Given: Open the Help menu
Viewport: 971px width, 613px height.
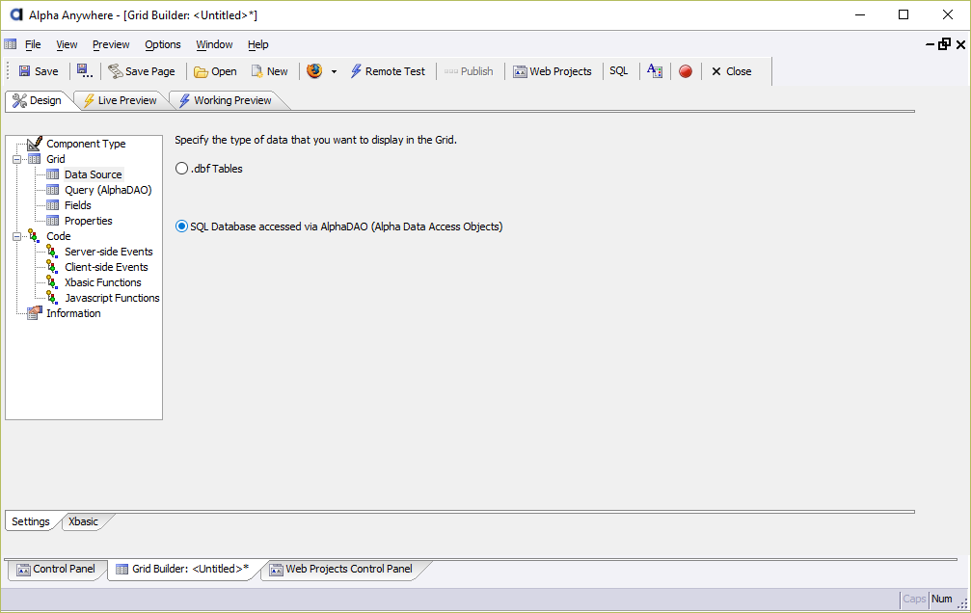Looking at the screenshot, I should (258, 44).
